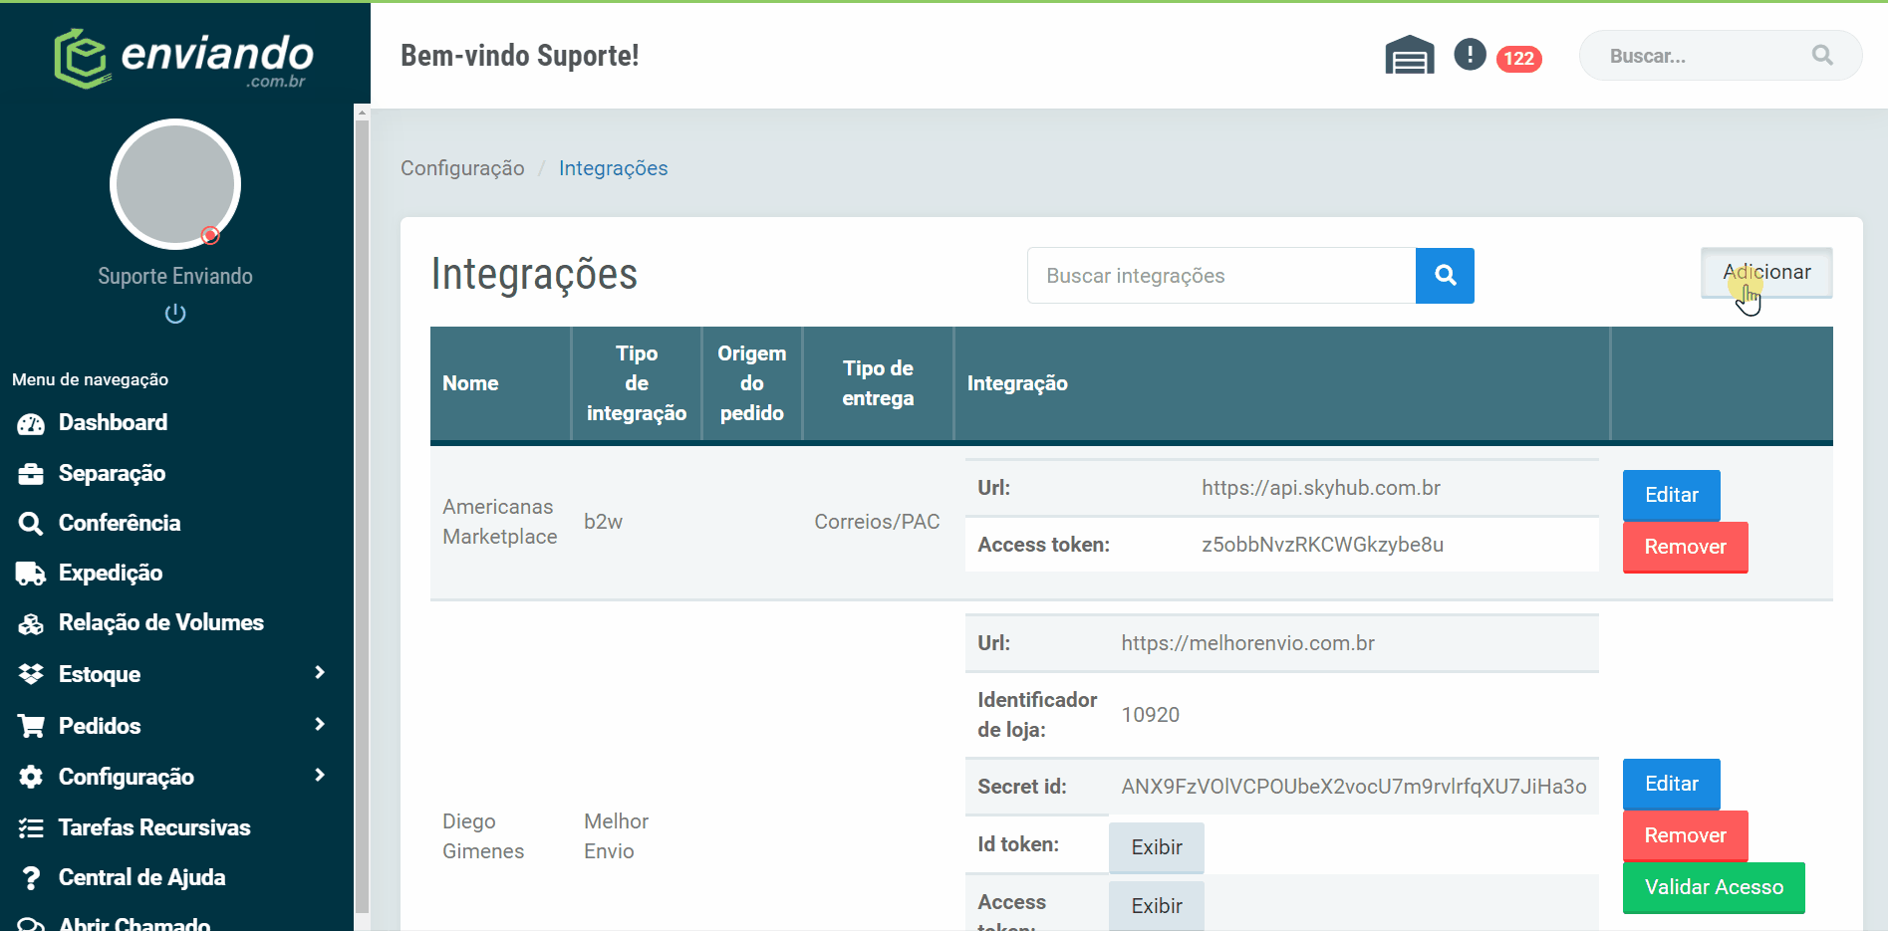Open Tarefas Recursivas
This screenshot has width=1888, height=931.
pos(154,827)
